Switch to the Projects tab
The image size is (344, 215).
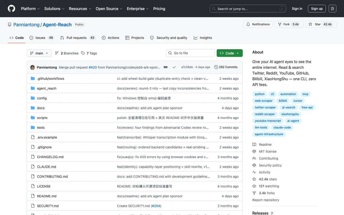point(135,38)
